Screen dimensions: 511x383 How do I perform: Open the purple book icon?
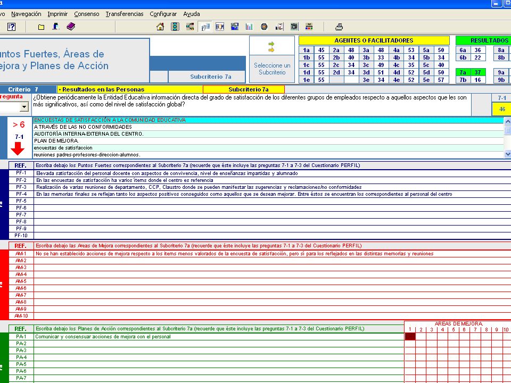point(71,27)
